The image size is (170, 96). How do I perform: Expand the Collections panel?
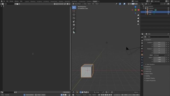148,69
